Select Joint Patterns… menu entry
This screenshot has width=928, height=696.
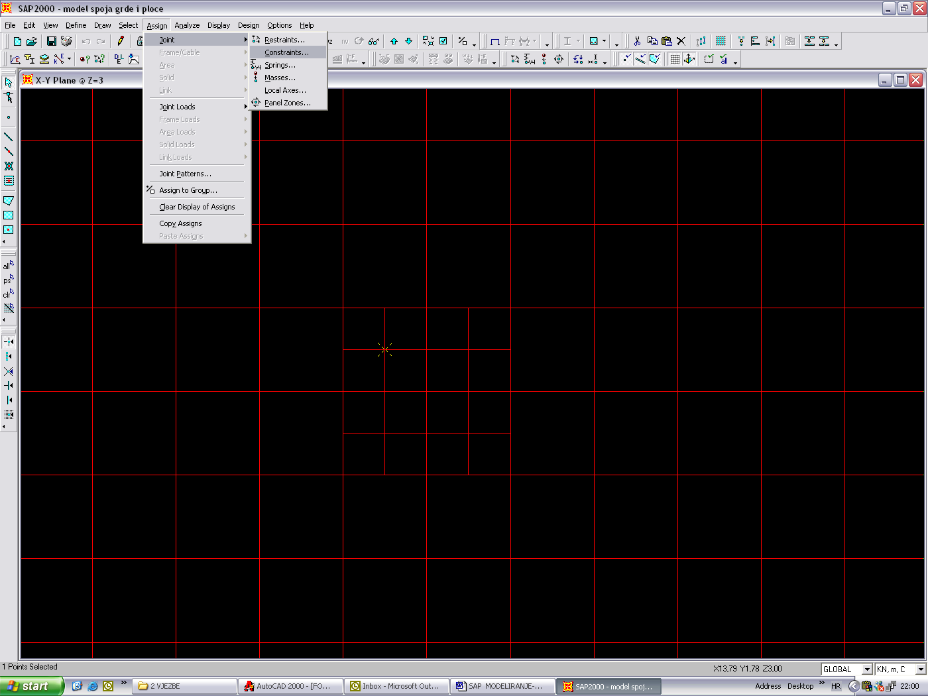click(197, 174)
